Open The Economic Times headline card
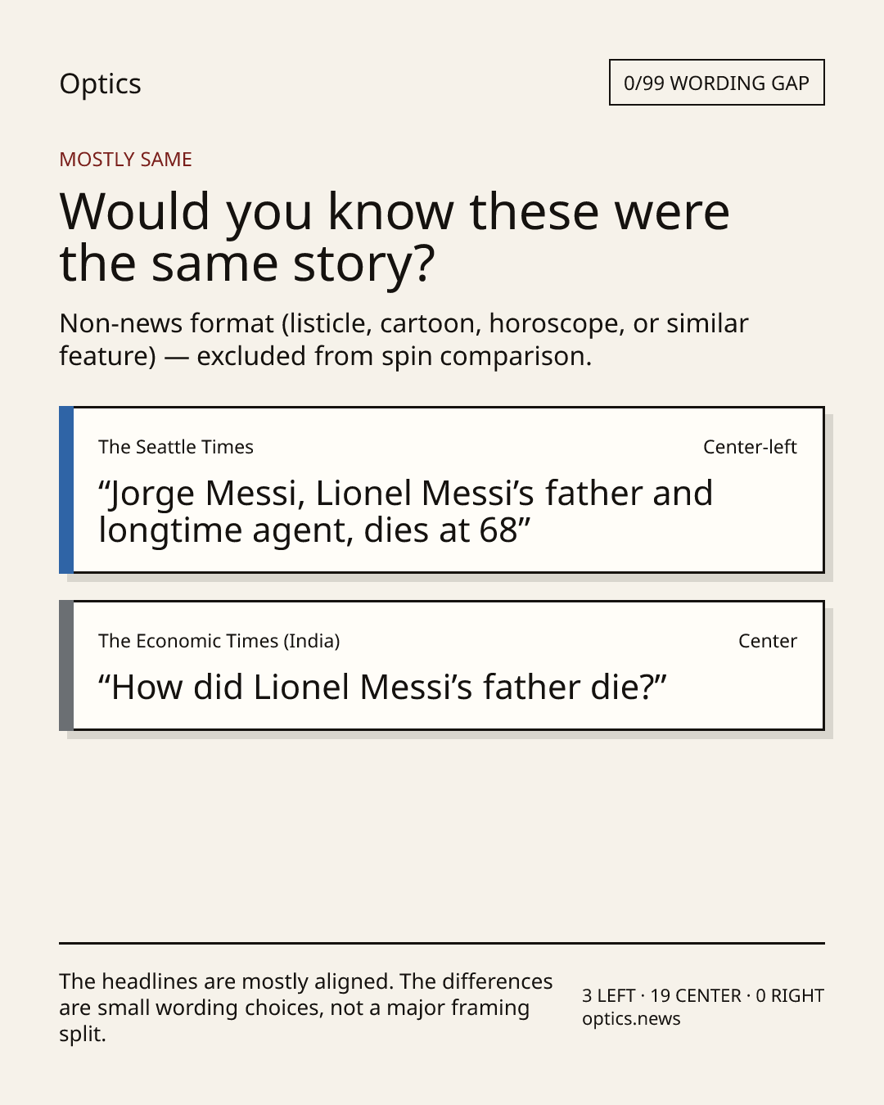This screenshot has width=884, height=1105. click(441, 665)
